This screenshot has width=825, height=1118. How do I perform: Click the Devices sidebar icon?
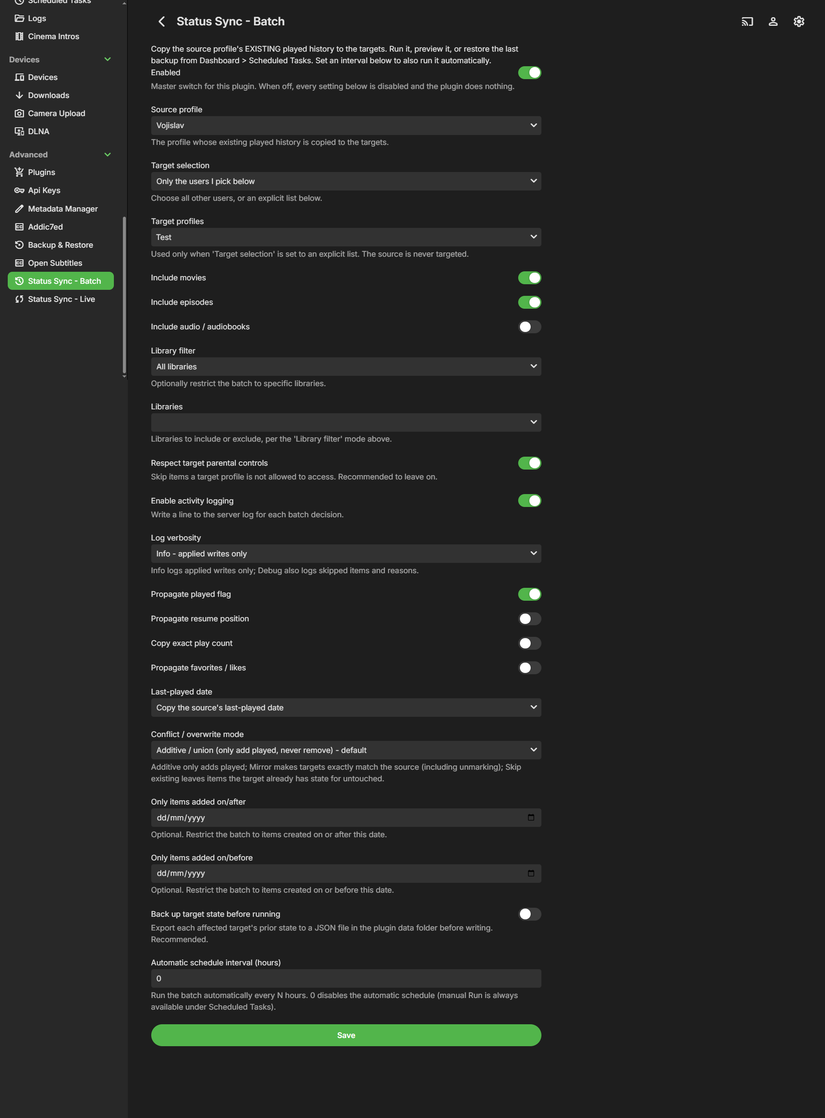pos(19,77)
